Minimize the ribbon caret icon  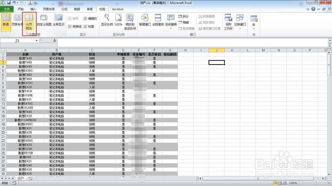click(x=308, y=9)
